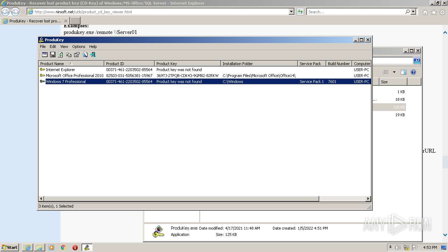This screenshot has height=252, width=448.
Task: Click ProduKey horizontal scrollbar left arrow
Action: (41, 199)
